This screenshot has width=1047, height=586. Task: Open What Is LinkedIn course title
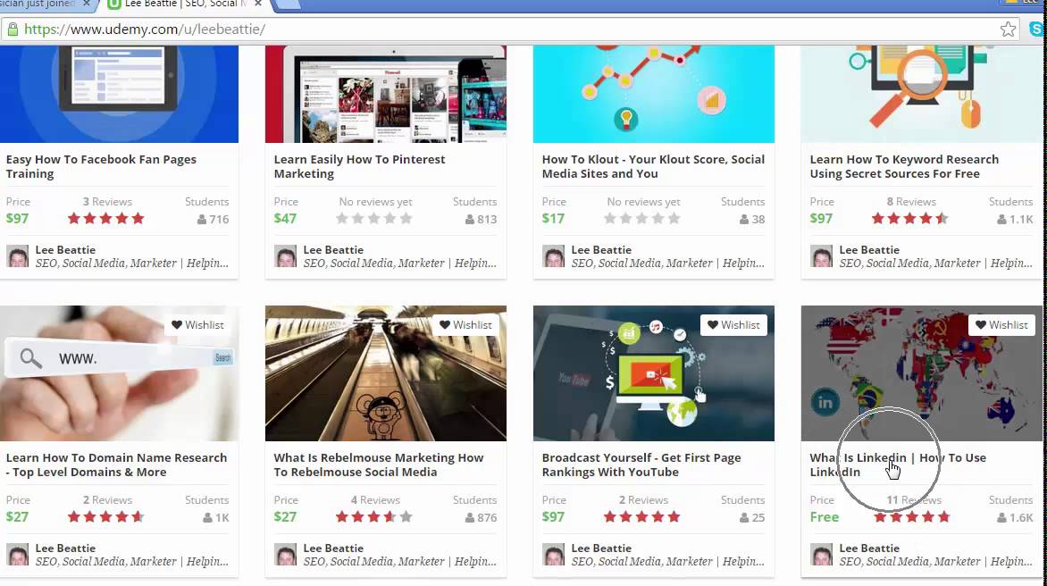[898, 465]
